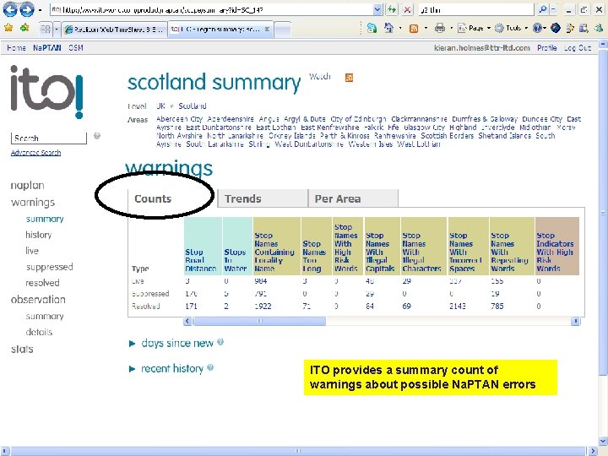Open the Print dropdown arrow
608x456 pixels.
451,29
